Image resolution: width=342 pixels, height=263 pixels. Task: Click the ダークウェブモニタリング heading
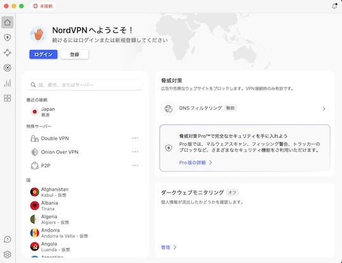pos(192,193)
